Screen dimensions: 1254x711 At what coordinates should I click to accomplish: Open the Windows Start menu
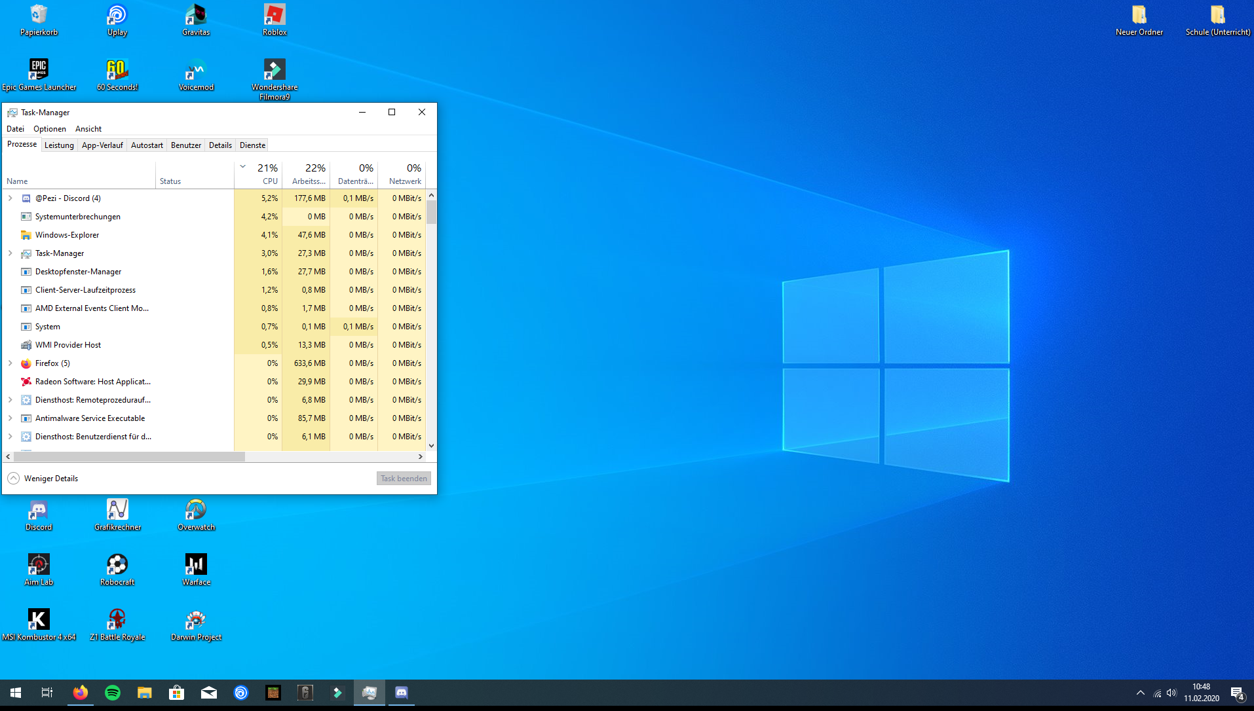16,693
